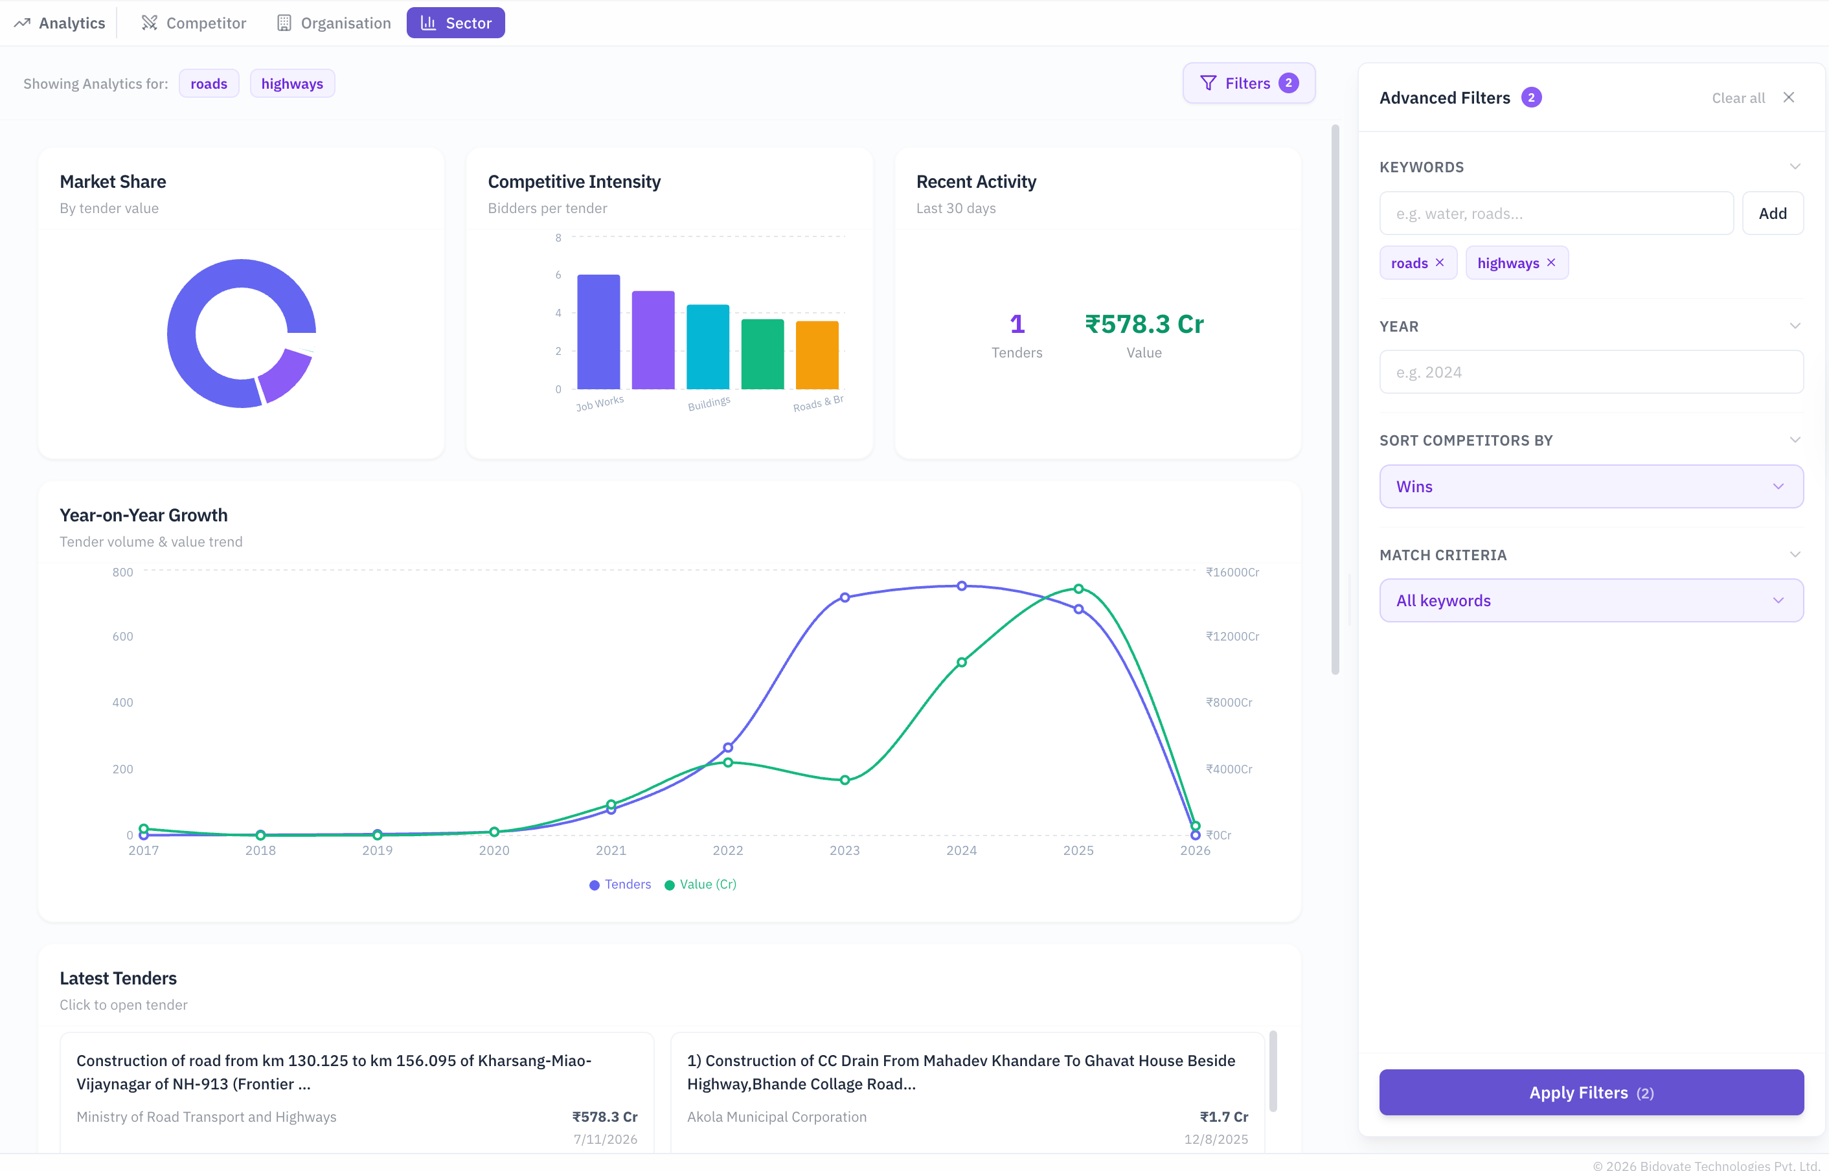Click the 2025 Value peak data point

[1078, 589]
